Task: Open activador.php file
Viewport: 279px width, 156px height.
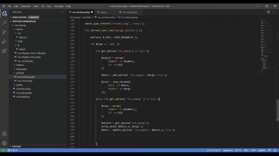Action: click(23, 89)
